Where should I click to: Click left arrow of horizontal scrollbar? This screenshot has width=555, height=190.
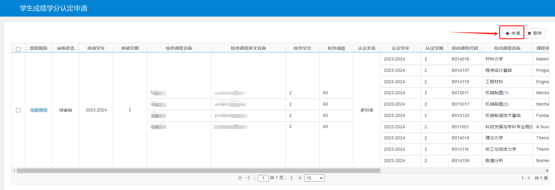(x=14, y=171)
